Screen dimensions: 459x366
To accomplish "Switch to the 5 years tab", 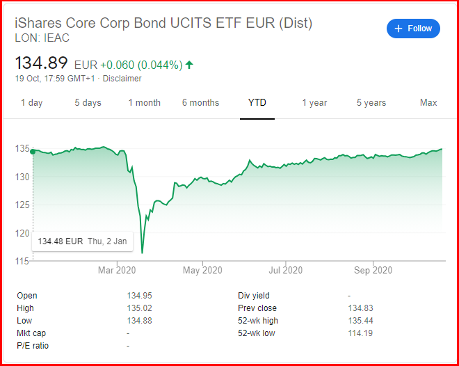I will 371,103.
